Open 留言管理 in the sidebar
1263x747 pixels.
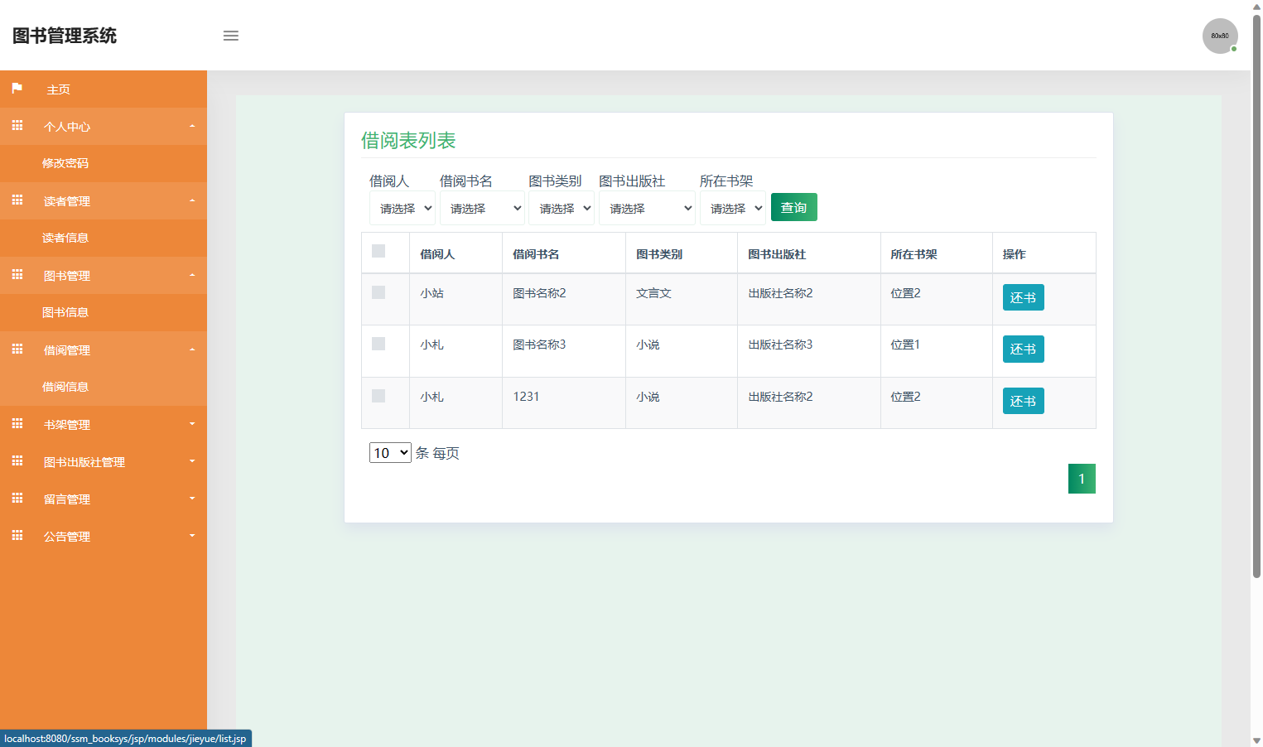[67, 499]
